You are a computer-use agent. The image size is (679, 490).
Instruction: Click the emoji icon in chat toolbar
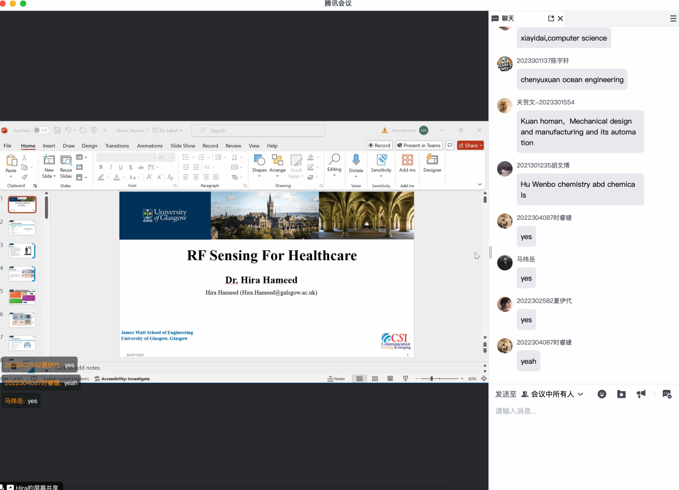coord(602,394)
